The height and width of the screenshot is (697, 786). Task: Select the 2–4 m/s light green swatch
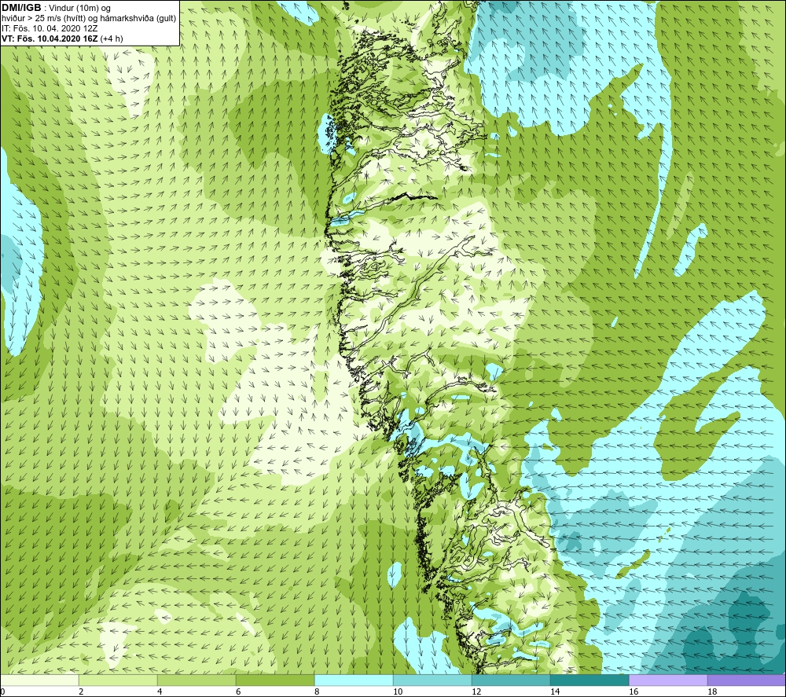point(119,680)
